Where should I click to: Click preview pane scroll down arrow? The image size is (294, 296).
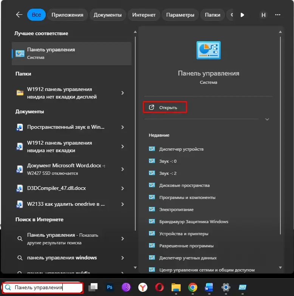280,267
